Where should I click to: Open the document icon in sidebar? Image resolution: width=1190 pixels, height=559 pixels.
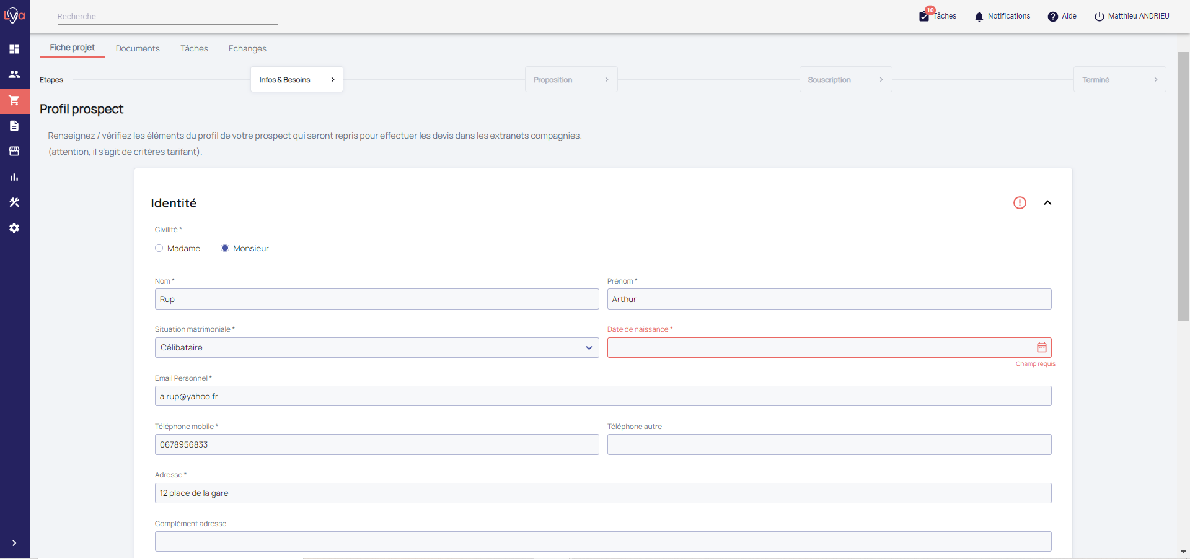coord(14,126)
